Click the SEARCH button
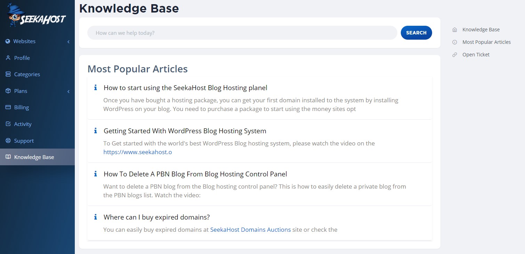The image size is (525, 254). point(416,33)
